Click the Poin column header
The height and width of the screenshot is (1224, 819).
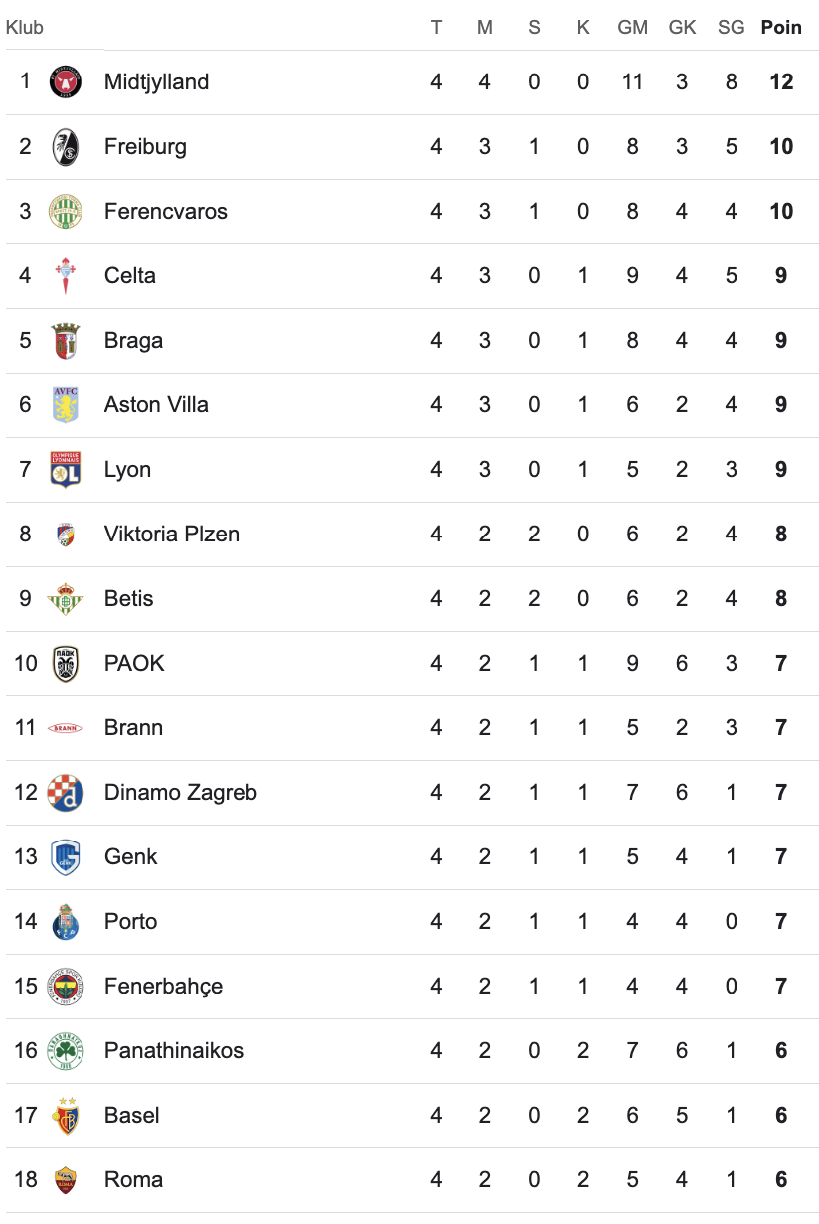[781, 27]
